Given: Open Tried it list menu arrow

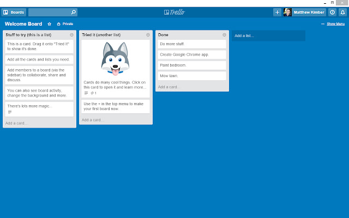Looking at the screenshot, I should point(148,35).
